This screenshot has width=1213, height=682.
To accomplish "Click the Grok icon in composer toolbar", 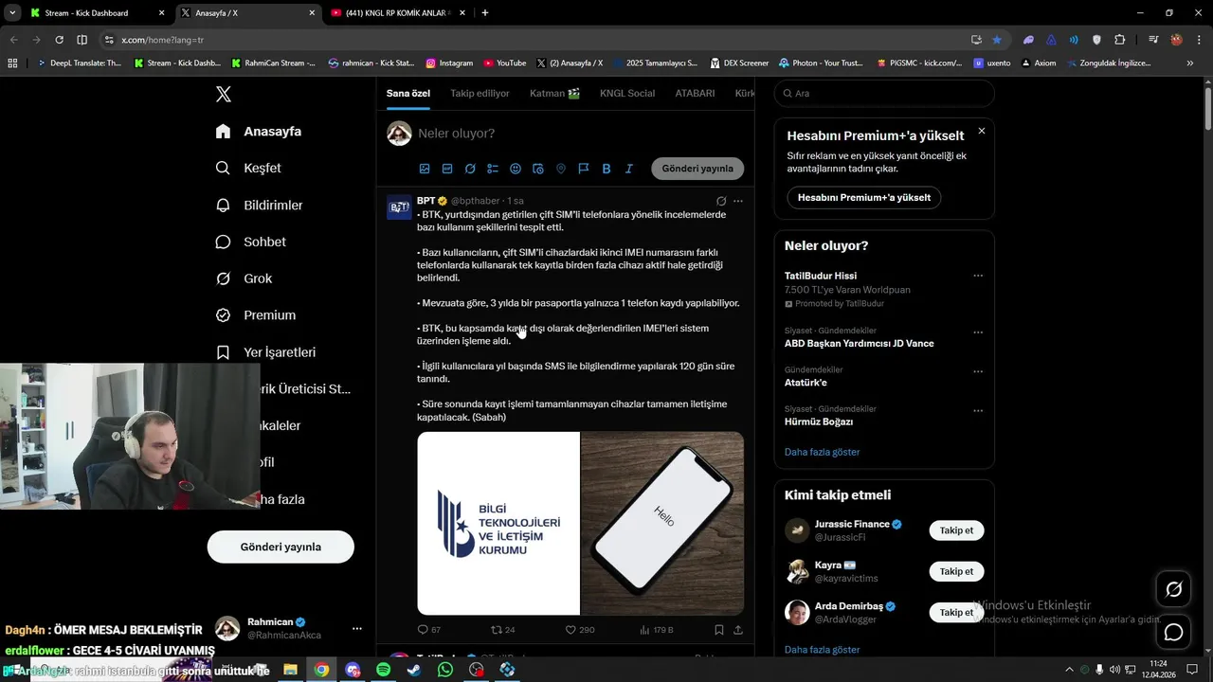I will pos(470,169).
